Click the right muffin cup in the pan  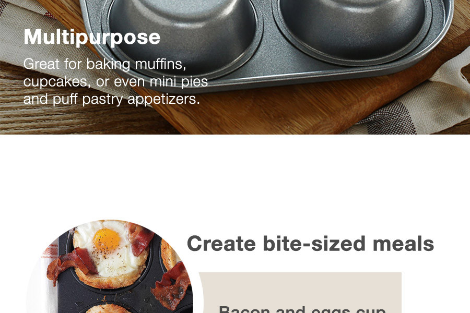pyautogui.click(x=353, y=29)
